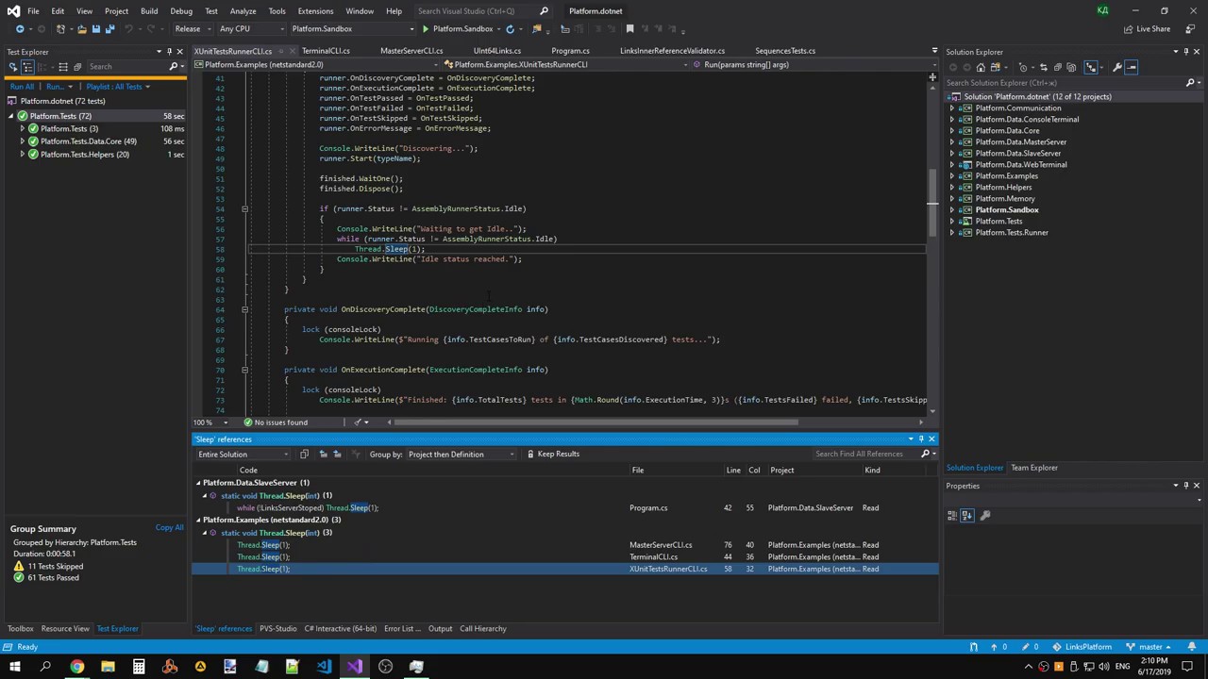1208x679 pixels.
Task: Click Live Share button
Action: click(x=1147, y=29)
